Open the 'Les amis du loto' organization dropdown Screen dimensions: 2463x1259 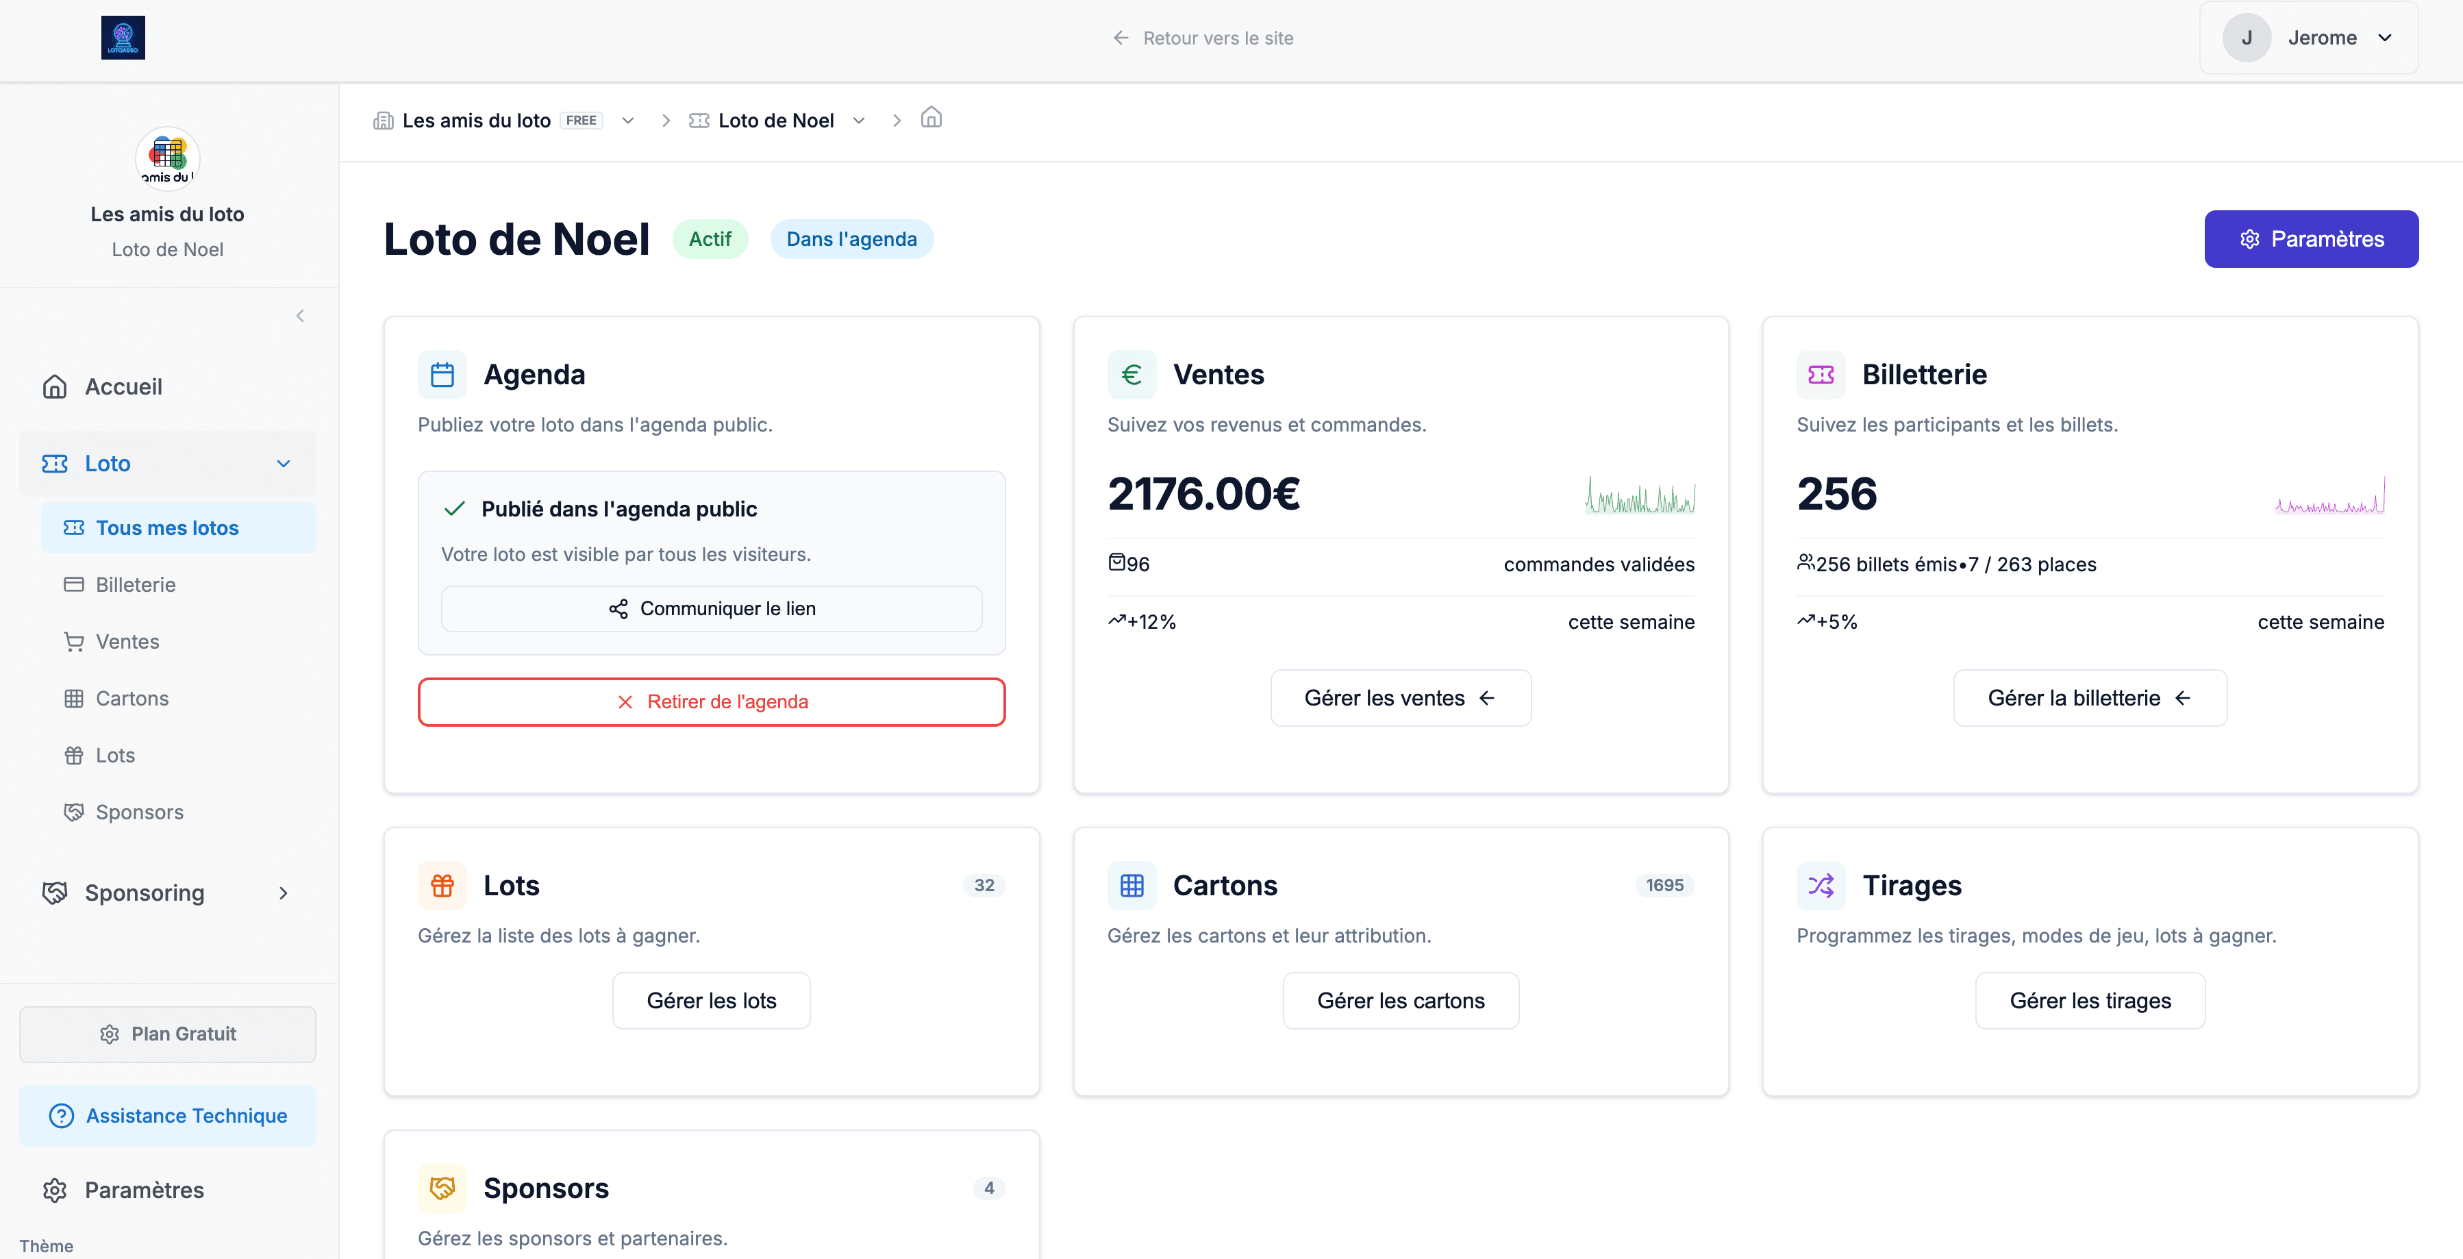click(x=627, y=121)
